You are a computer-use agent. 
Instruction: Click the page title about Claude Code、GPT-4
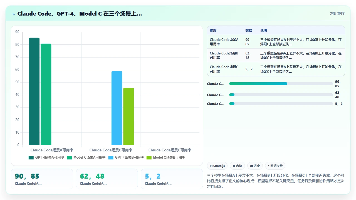(x=80, y=14)
